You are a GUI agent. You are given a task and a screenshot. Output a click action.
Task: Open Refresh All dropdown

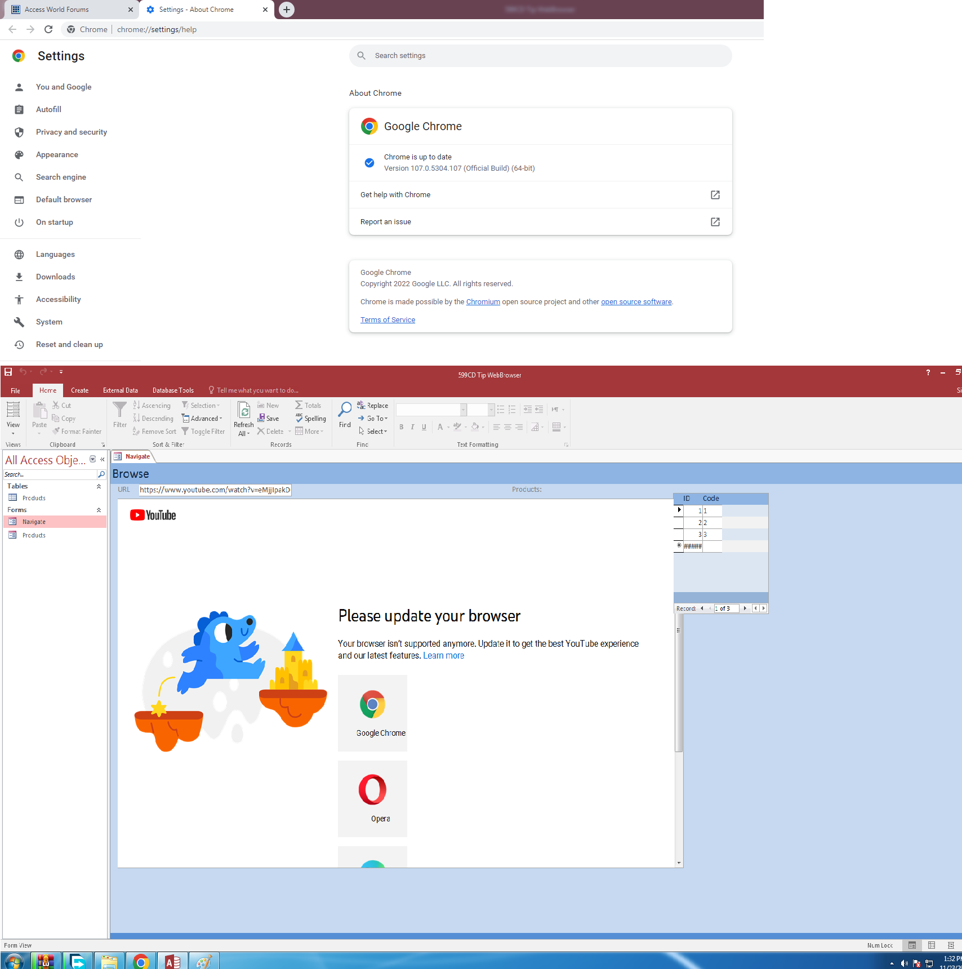(x=243, y=429)
